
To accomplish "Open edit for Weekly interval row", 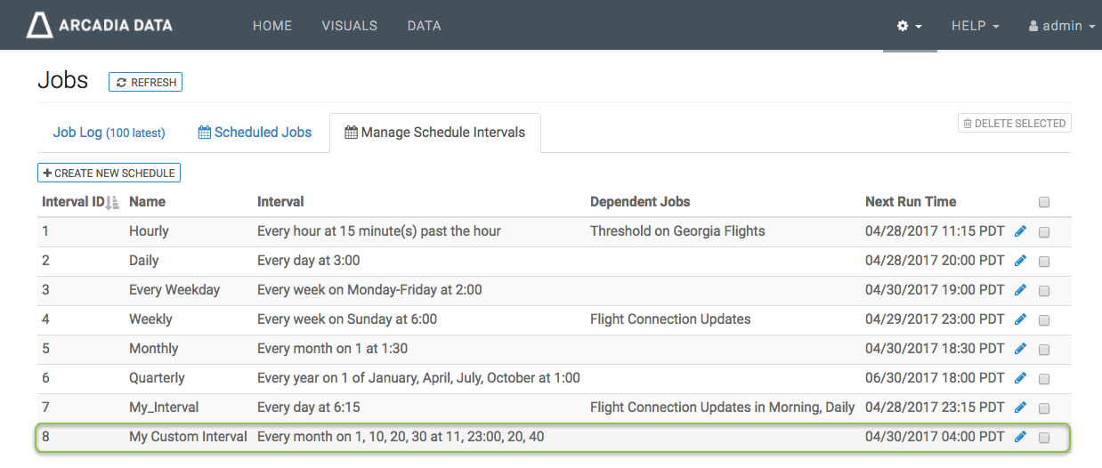I will coord(1020,319).
